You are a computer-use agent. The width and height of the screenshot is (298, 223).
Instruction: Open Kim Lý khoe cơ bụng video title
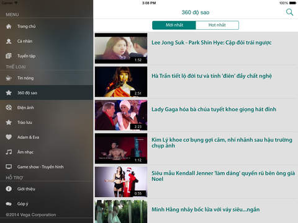tap(222, 142)
